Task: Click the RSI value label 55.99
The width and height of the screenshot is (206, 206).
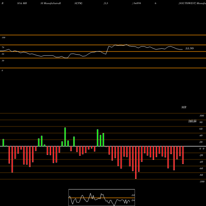Action: point(190,48)
